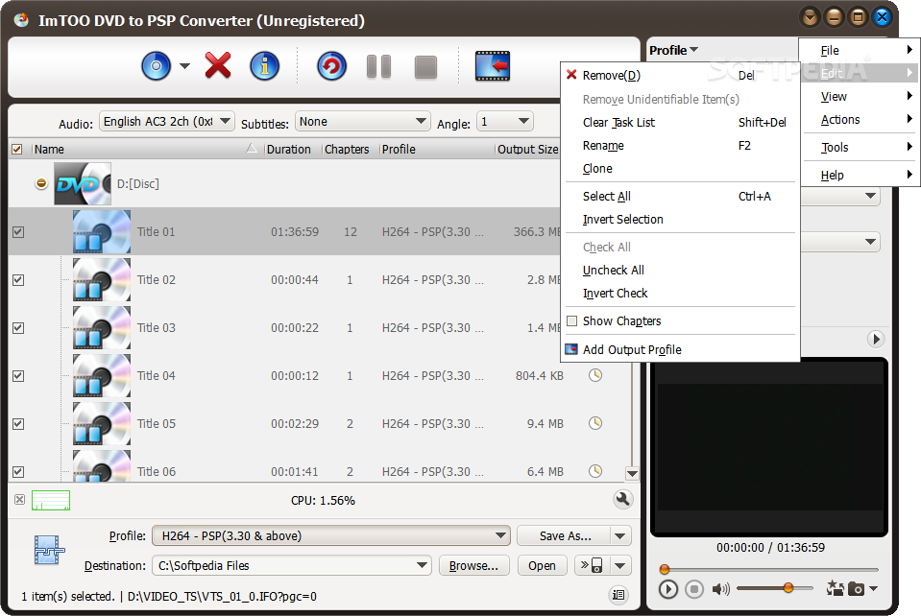
Task: Adjust the volume slider handle
Action: pyautogui.click(x=788, y=587)
